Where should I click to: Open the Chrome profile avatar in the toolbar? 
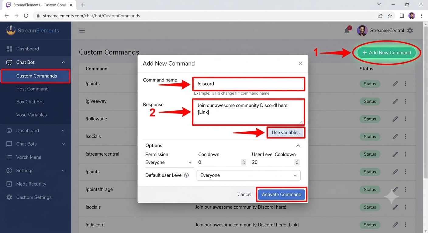(412, 16)
